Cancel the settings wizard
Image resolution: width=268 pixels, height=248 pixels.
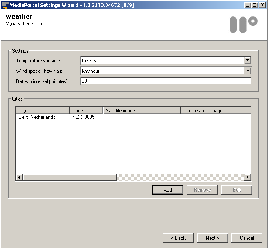pyautogui.click(x=247, y=238)
